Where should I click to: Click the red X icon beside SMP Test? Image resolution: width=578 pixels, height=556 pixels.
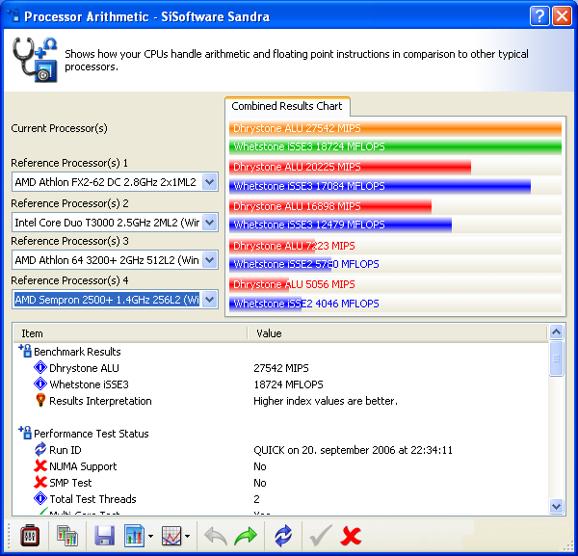[40, 482]
